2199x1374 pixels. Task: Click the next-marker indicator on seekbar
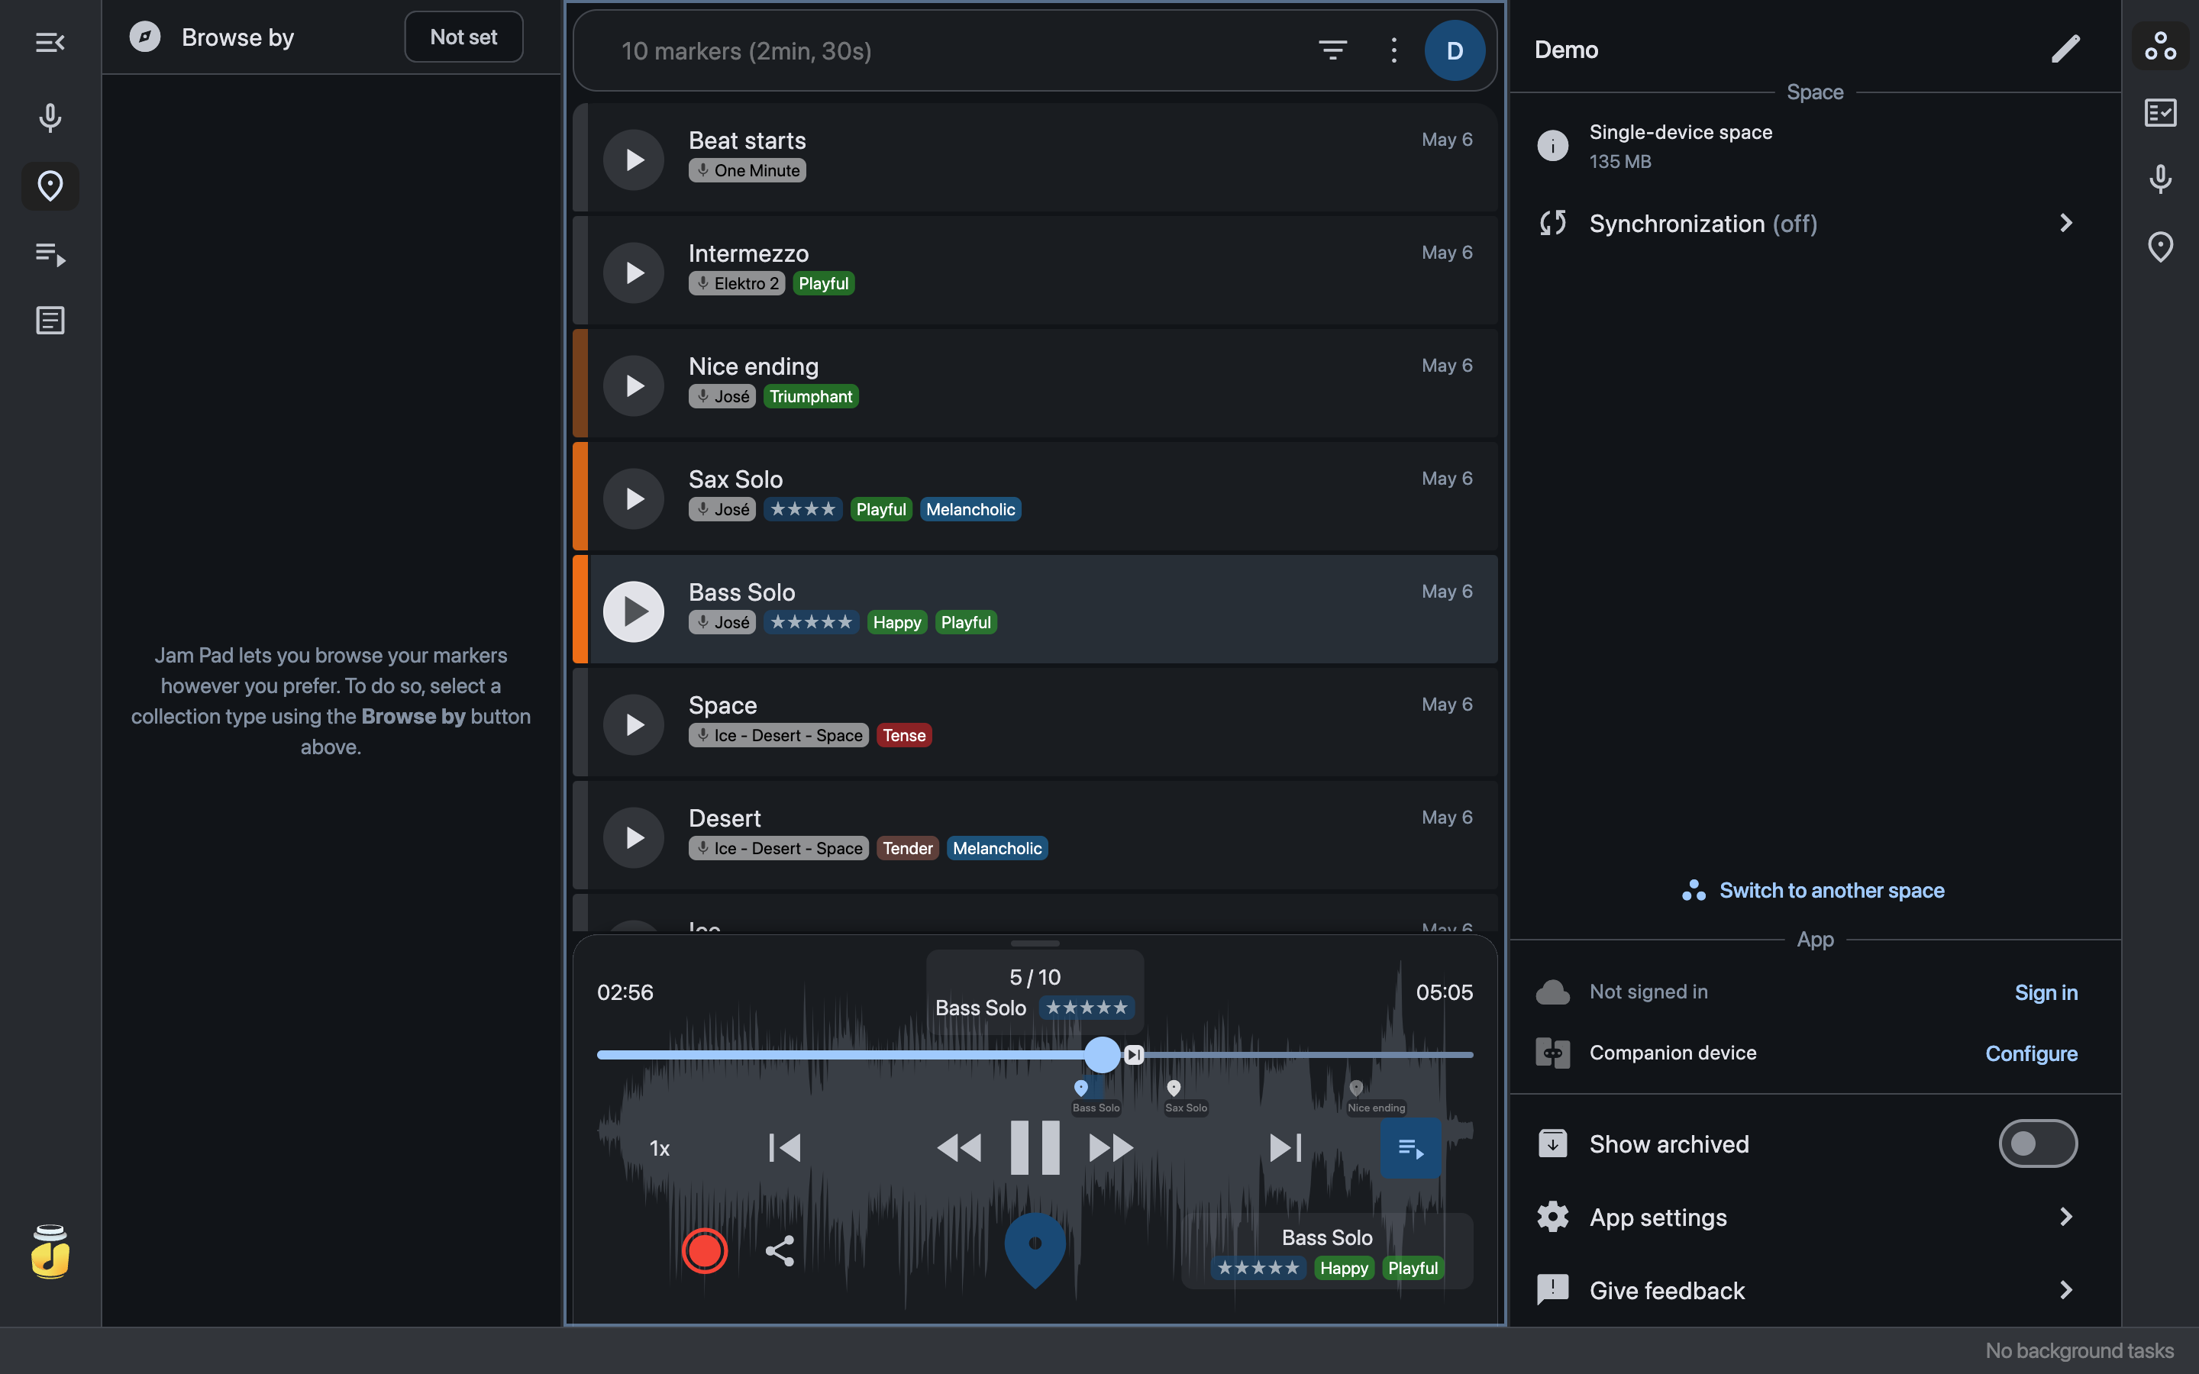coord(1133,1054)
